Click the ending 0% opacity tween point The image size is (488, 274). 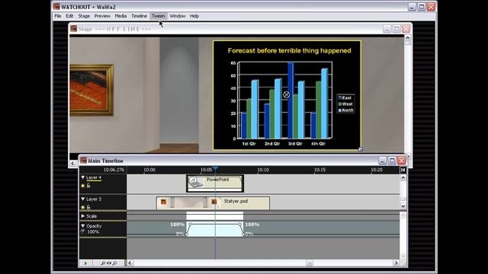pyautogui.click(x=243, y=234)
